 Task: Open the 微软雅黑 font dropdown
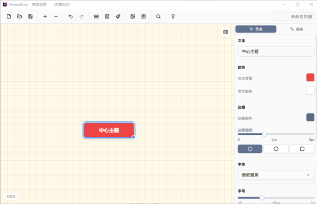coord(276,175)
